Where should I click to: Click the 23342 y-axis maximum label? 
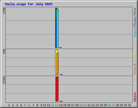click(x=4, y=80)
